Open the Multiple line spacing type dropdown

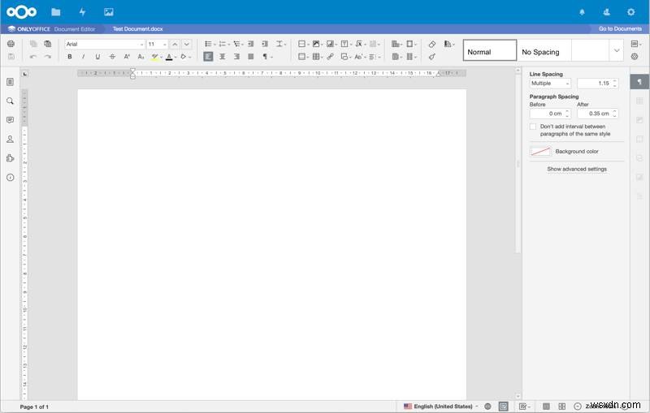550,84
